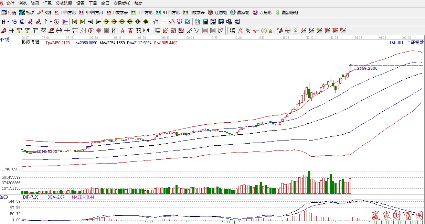The image size is (425, 224).
Task: Select the crosshair cursor tool
Action: click(164, 22)
